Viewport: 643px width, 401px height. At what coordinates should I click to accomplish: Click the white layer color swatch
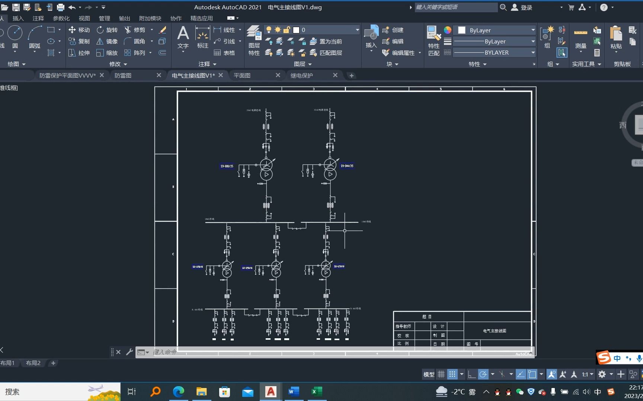[296, 30]
